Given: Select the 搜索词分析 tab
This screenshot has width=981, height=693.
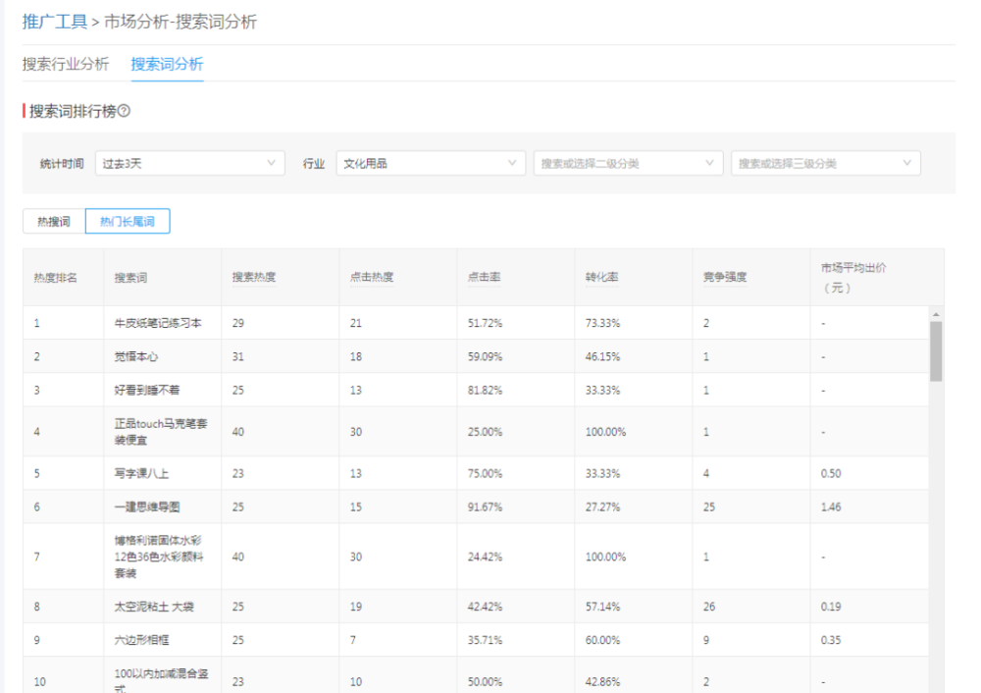Looking at the screenshot, I should click(x=167, y=64).
